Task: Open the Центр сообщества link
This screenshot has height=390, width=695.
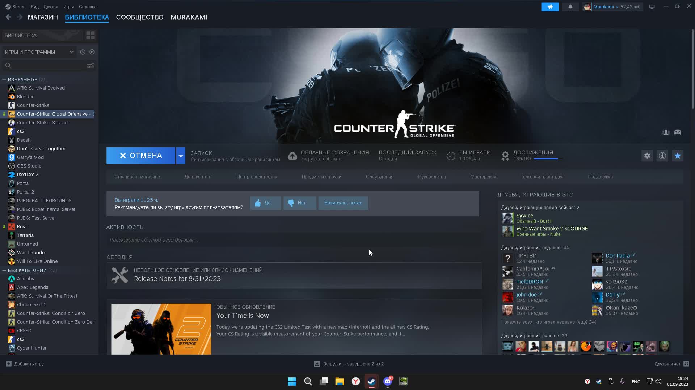Action: click(x=256, y=177)
